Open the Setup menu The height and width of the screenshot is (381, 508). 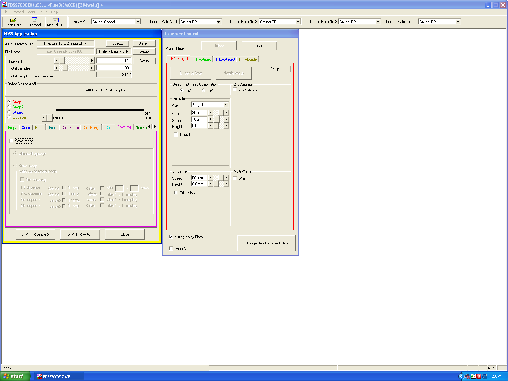click(x=43, y=12)
